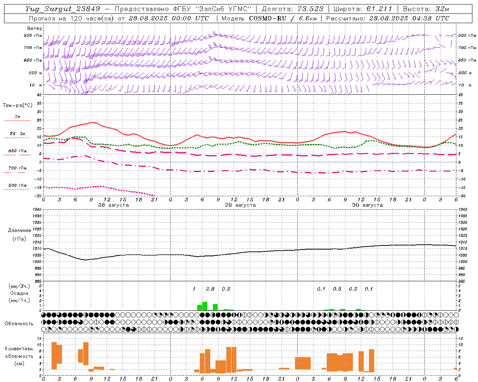Click the Осадки precipitation label
This screenshot has height=382, width=478.
[x=19, y=293]
